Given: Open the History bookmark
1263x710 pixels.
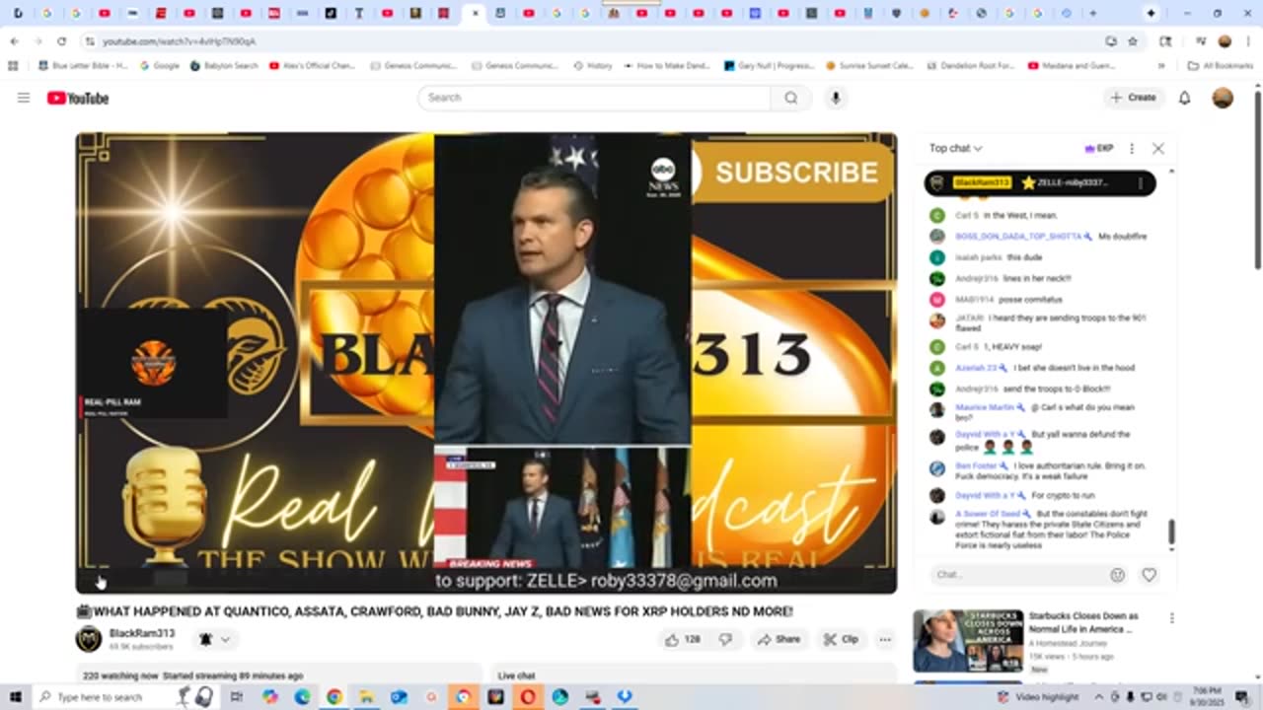Looking at the screenshot, I should [593, 66].
